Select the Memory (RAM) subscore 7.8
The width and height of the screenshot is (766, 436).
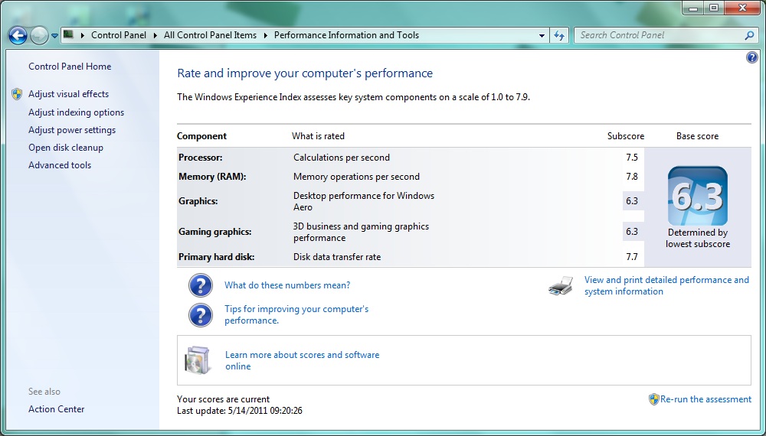tap(632, 177)
